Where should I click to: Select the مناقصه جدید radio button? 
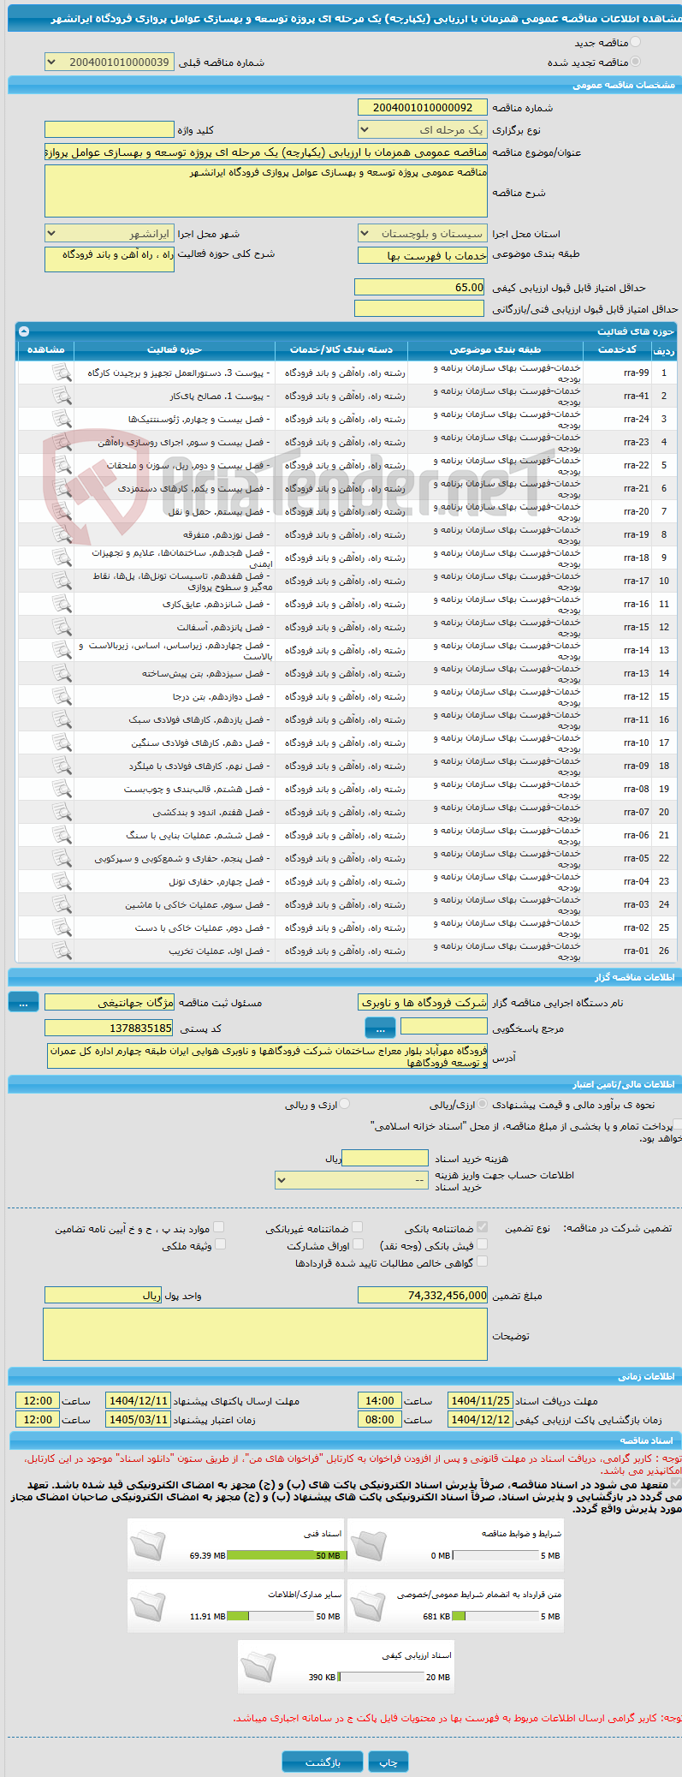pyautogui.click(x=634, y=42)
